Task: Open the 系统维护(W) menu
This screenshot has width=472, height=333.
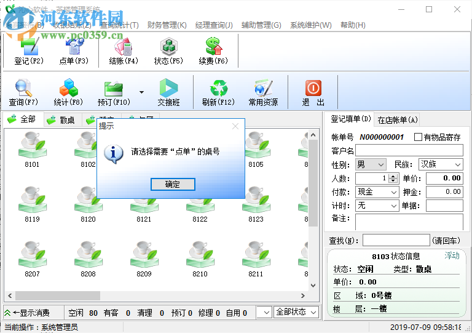Action: (310, 25)
